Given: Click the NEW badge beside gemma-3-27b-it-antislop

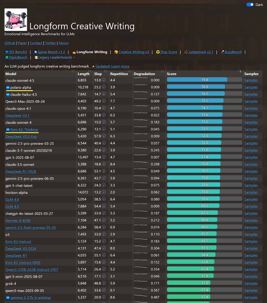Looking at the screenshot, I should point(8,297).
